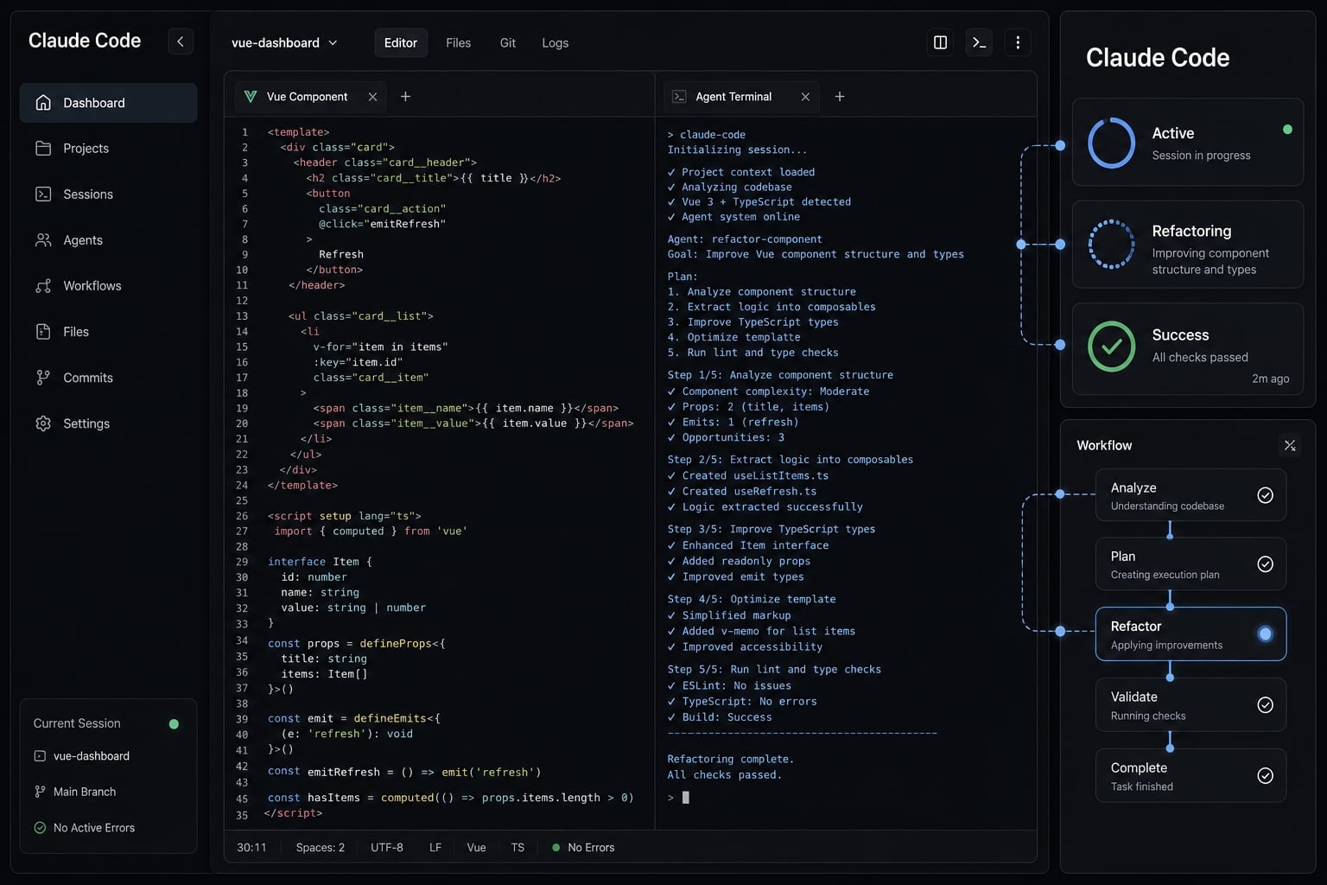1327x885 pixels.
Task: Click vue-dashboard in Current Session panel
Action: click(x=92, y=756)
